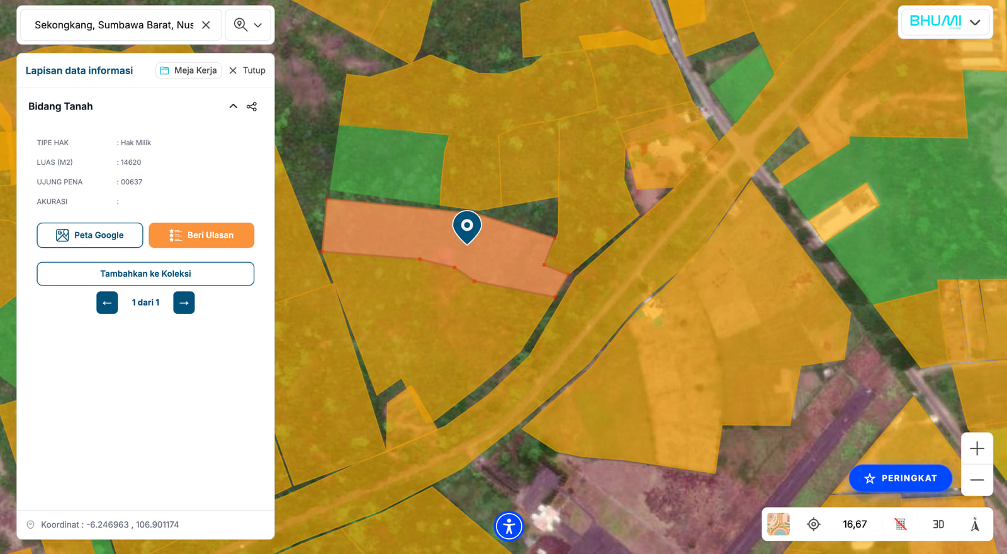Open Peta Google view
Screen dimensions: 1007x554
click(x=90, y=235)
